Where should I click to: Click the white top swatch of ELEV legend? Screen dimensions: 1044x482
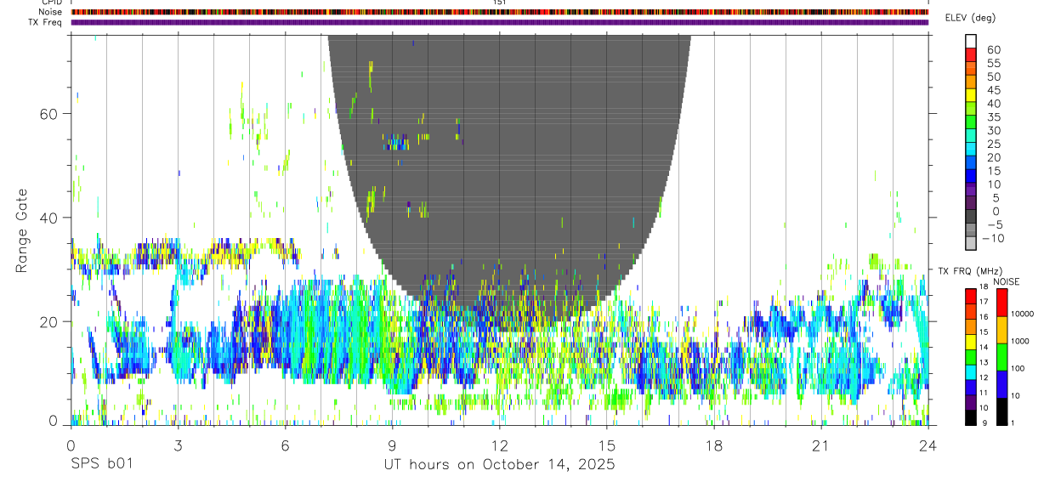click(971, 41)
